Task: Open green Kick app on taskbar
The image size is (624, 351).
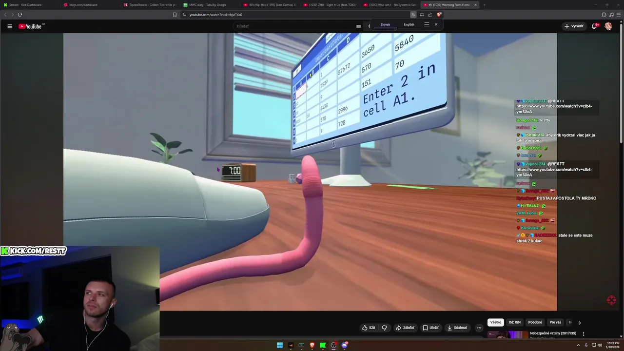Action: 323,345
